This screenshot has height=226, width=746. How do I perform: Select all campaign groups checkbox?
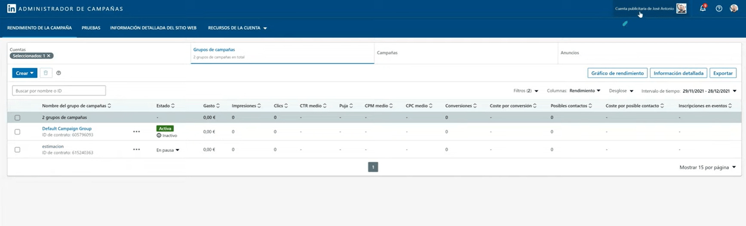click(x=18, y=118)
